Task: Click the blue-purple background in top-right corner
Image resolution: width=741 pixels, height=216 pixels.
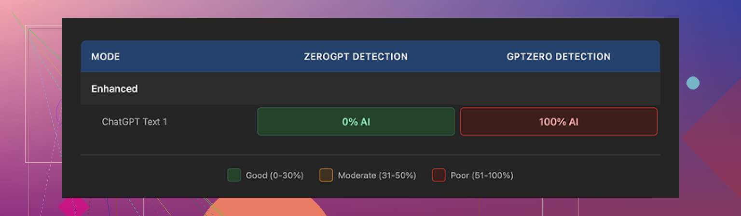Action: pyautogui.click(x=714, y=12)
